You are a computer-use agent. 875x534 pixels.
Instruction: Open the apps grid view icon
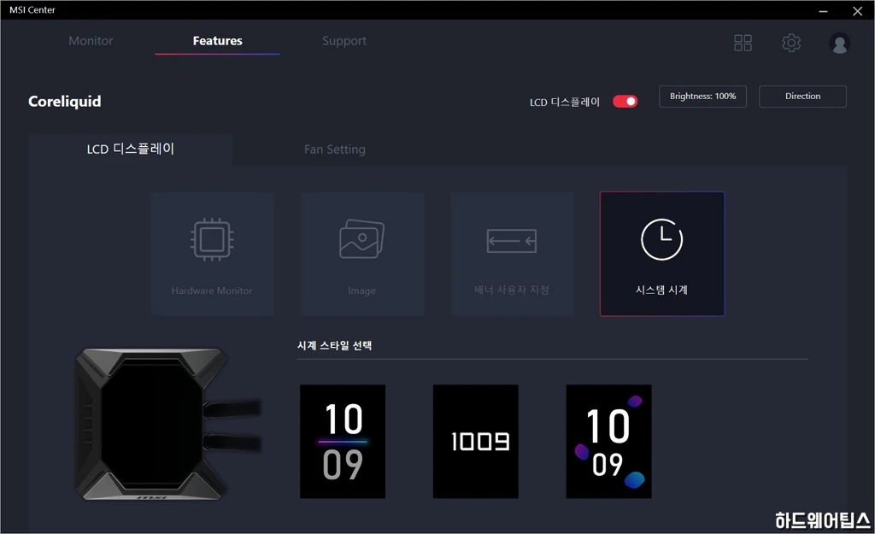(743, 43)
